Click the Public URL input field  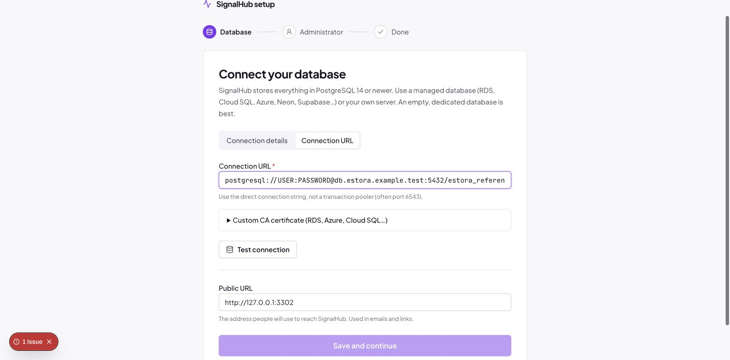click(365, 302)
